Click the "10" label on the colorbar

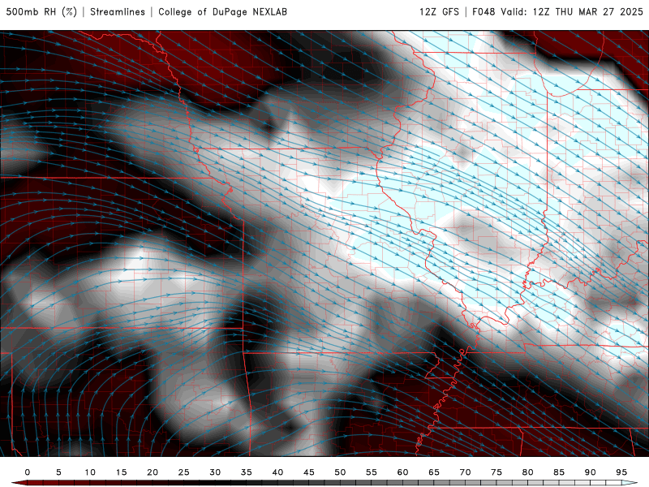90,472
